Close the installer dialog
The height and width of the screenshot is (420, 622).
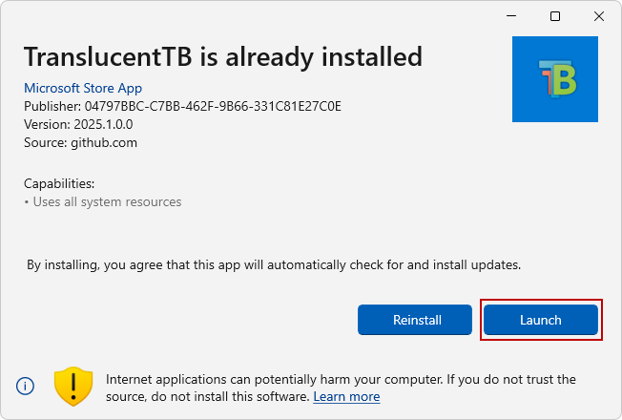599,16
